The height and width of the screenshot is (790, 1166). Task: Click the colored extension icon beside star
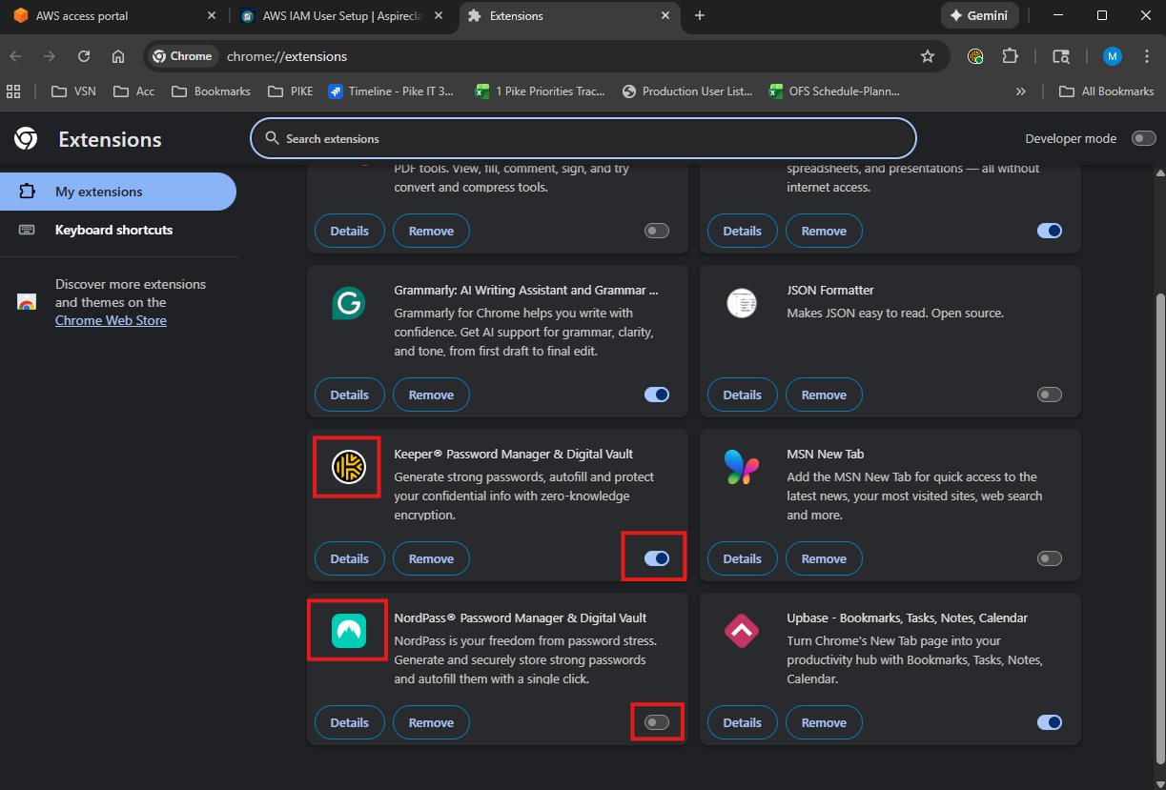click(x=974, y=56)
